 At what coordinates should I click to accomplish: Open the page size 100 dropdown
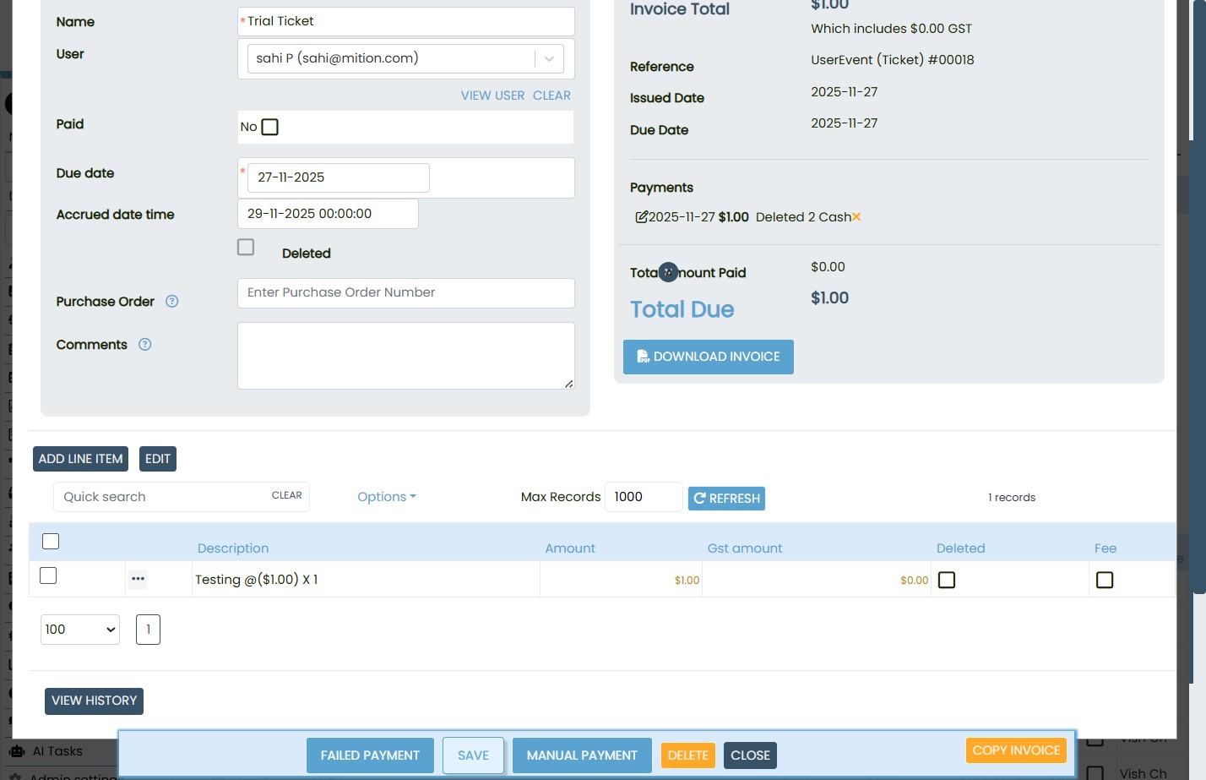click(x=80, y=630)
